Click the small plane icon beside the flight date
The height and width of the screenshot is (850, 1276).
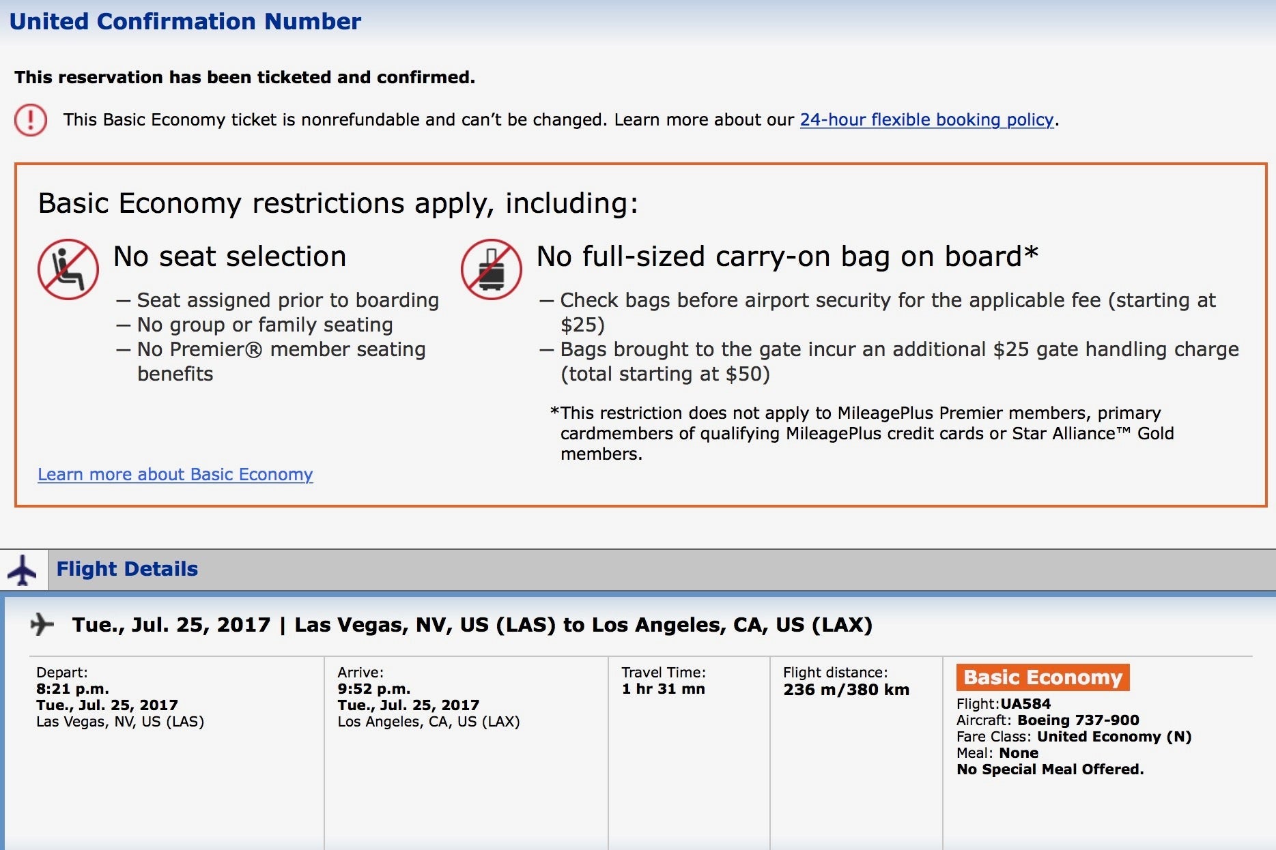(x=42, y=624)
